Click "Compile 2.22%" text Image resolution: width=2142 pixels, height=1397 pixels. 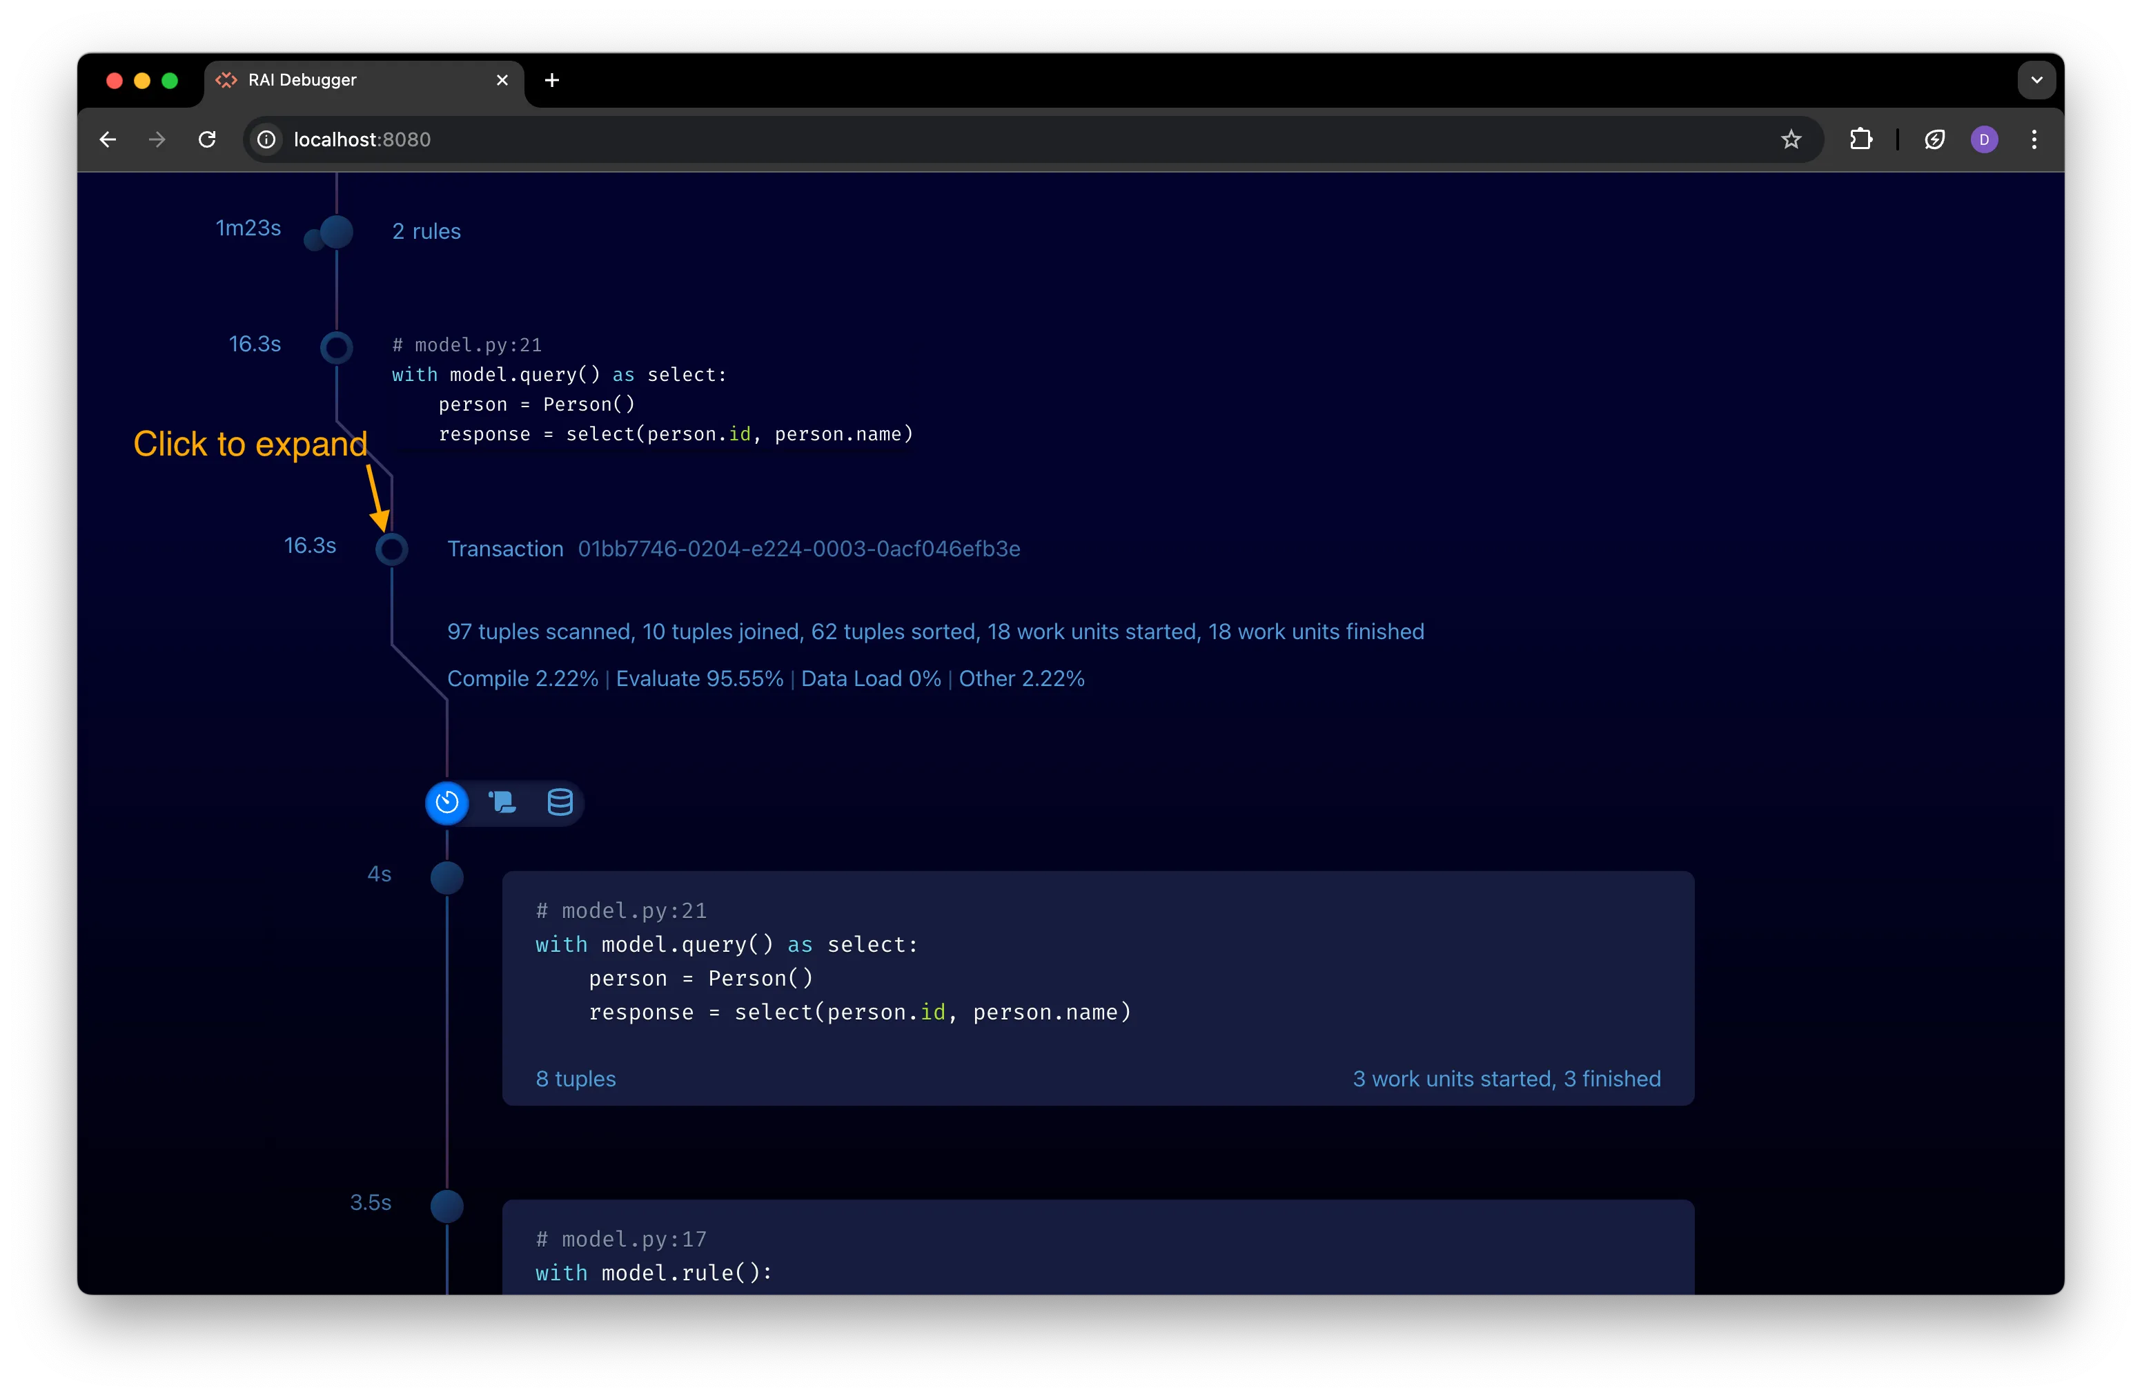[x=523, y=678]
